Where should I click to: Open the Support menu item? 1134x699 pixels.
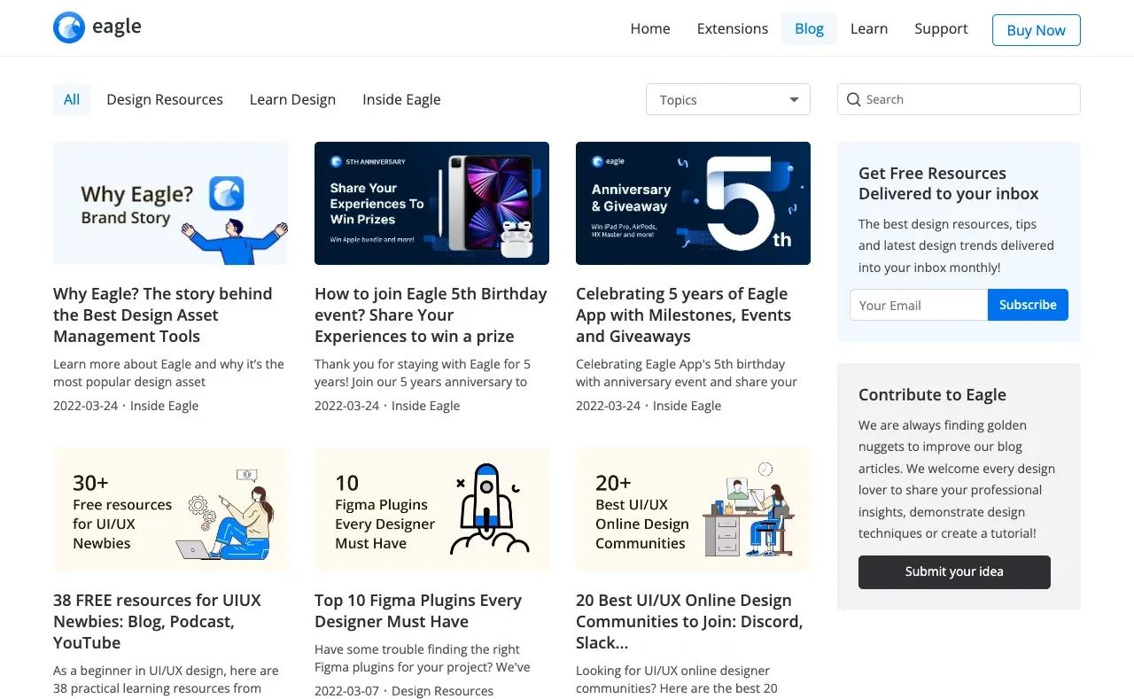[941, 28]
